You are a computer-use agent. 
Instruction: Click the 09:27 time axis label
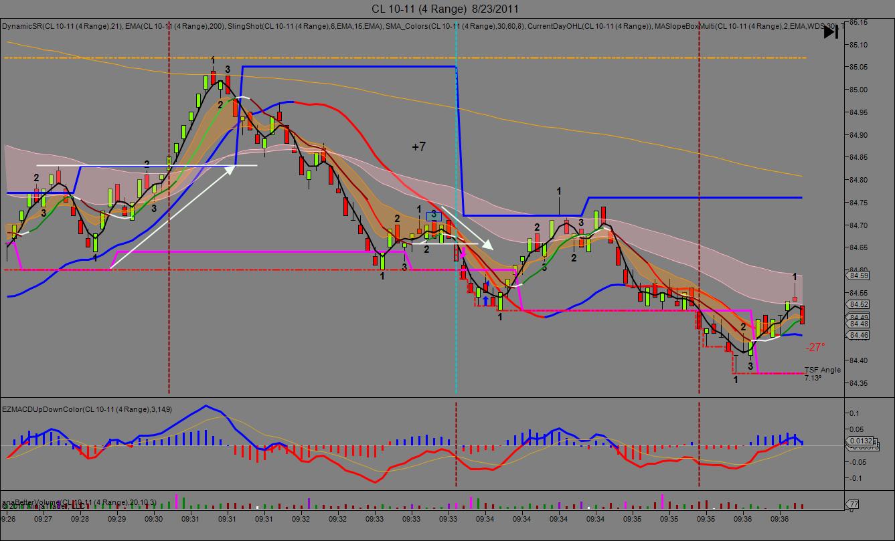[x=44, y=518]
